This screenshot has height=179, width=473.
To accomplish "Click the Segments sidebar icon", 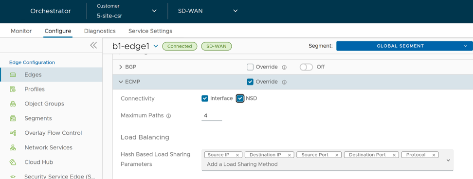I will coord(13,118).
